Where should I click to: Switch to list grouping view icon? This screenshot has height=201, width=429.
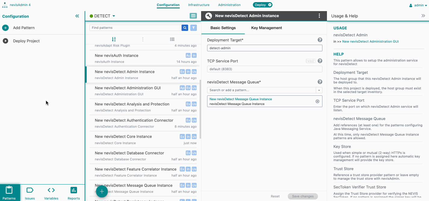(172, 39)
